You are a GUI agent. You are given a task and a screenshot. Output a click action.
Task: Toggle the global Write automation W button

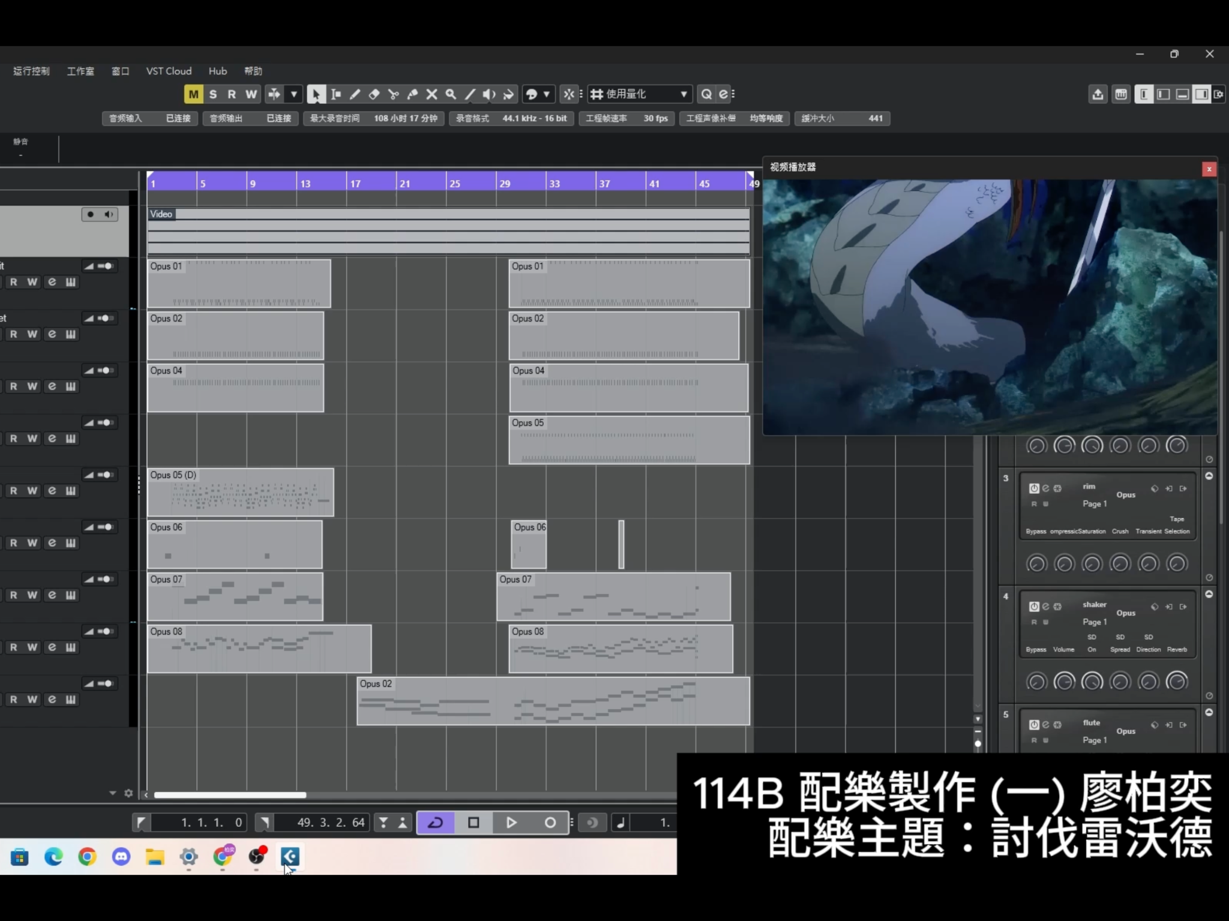click(251, 94)
